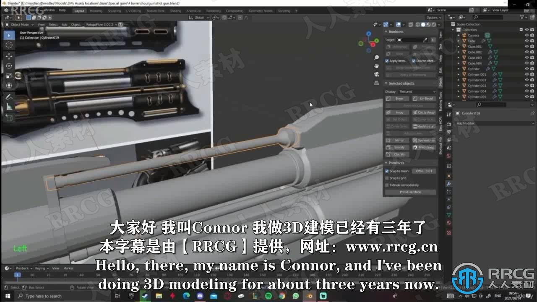Toggle pin icon next to Cylinder.019
The image size is (537, 302).
(x=532, y=113)
